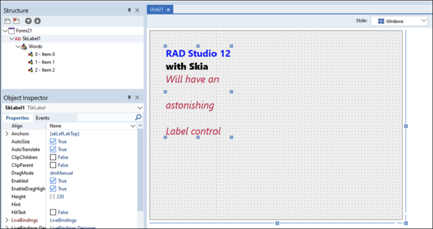
Task: Enable the ClipChildren checkbox
Action: (53, 157)
